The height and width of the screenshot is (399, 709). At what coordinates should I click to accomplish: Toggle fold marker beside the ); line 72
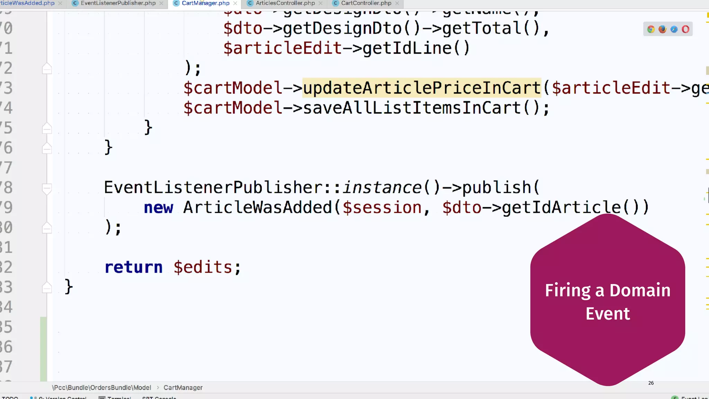[x=47, y=69]
